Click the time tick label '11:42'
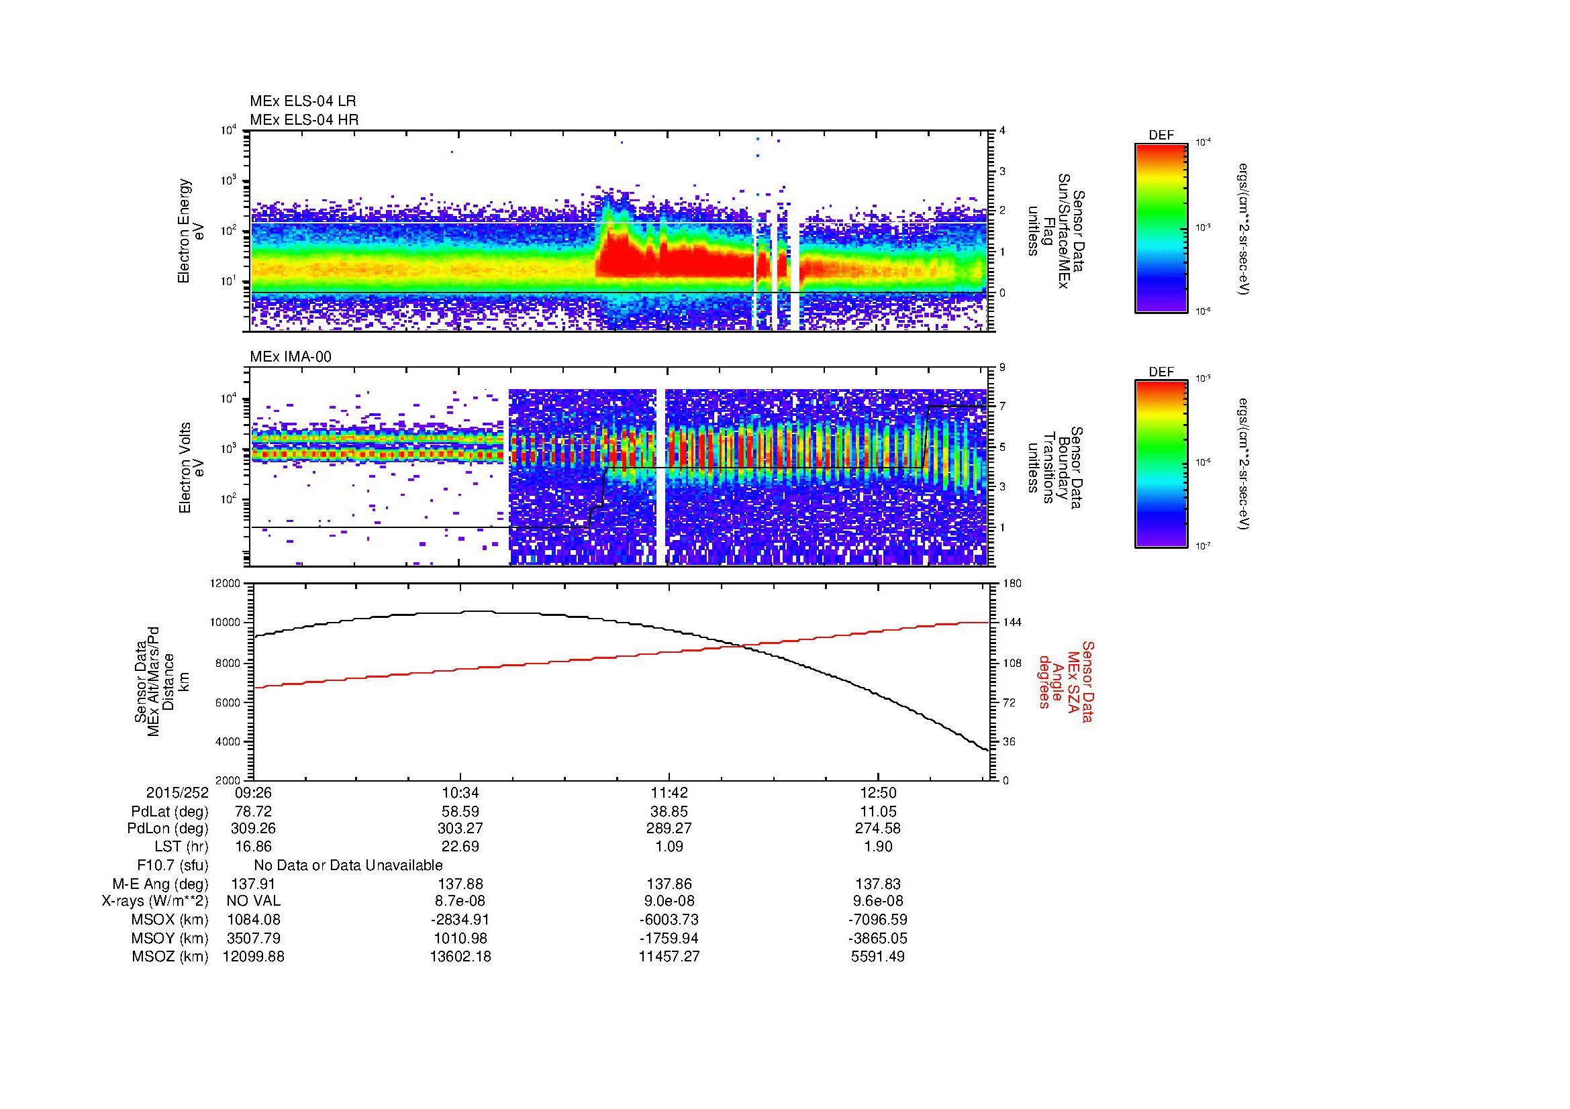The height and width of the screenshot is (1109, 1570). point(669,793)
